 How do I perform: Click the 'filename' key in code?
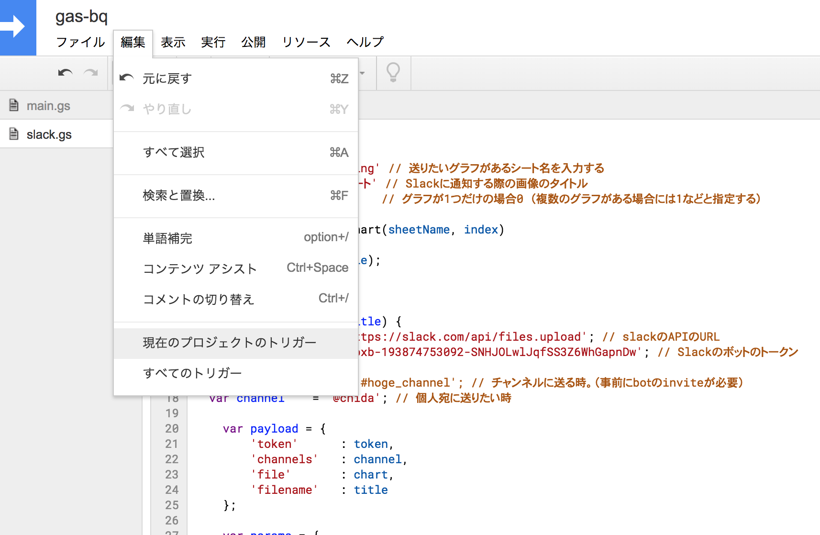click(284, 490)
